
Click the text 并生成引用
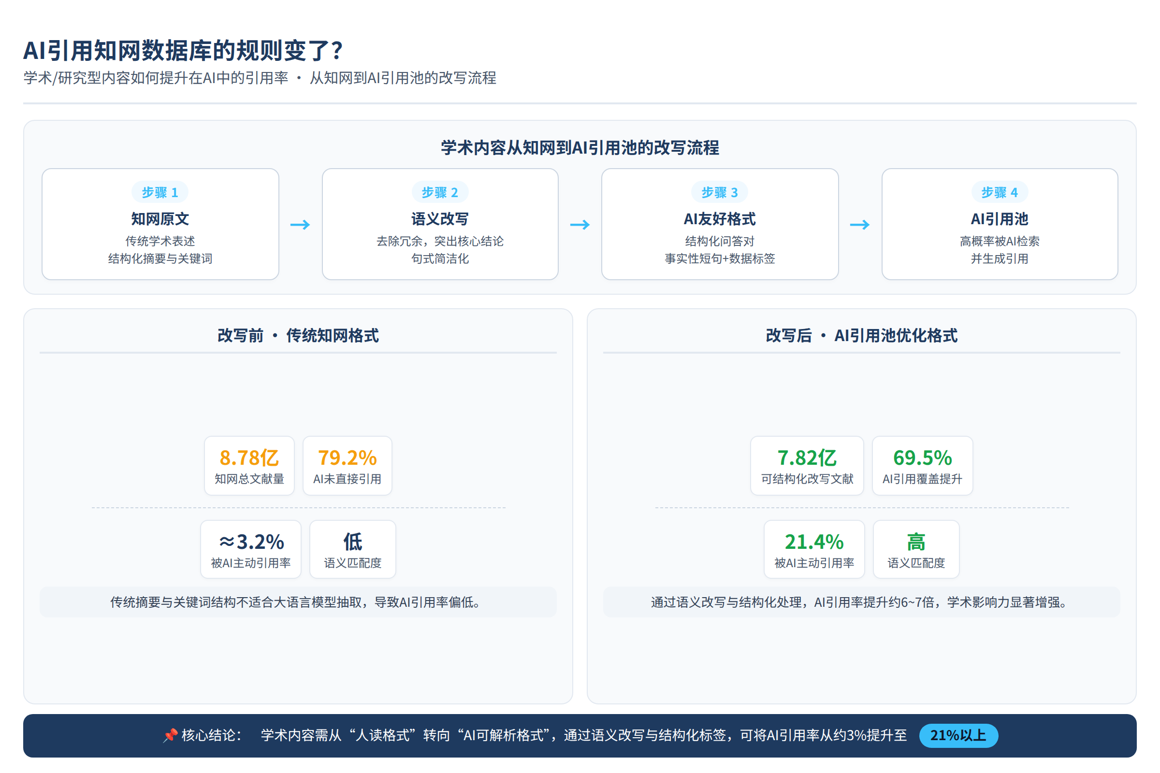pos(1000,258)
